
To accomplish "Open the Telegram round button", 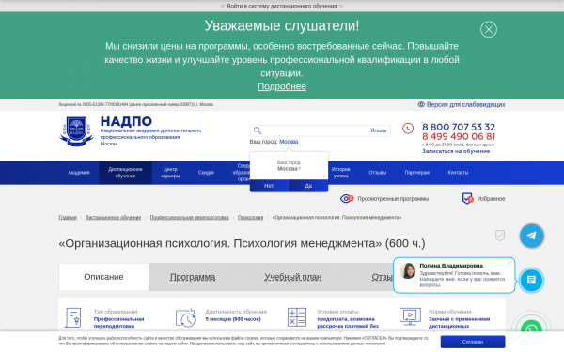I will 531,236.
